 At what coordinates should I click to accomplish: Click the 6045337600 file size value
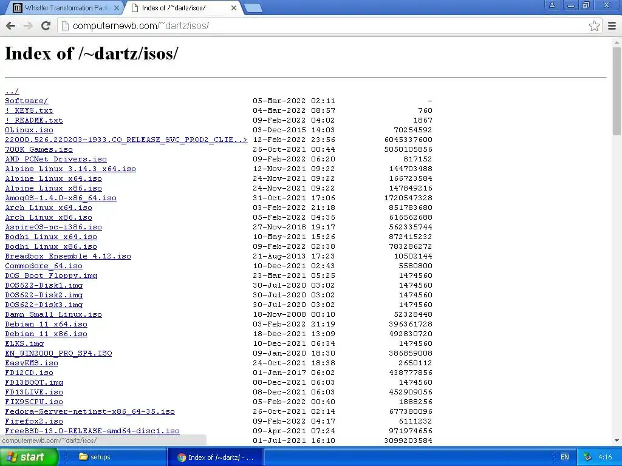click(x=408, y=140)
